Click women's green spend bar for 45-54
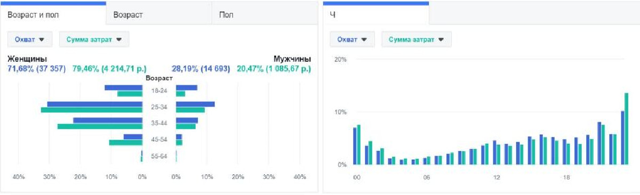This screenshot has height=195, width=640. (x=126, y=142)
